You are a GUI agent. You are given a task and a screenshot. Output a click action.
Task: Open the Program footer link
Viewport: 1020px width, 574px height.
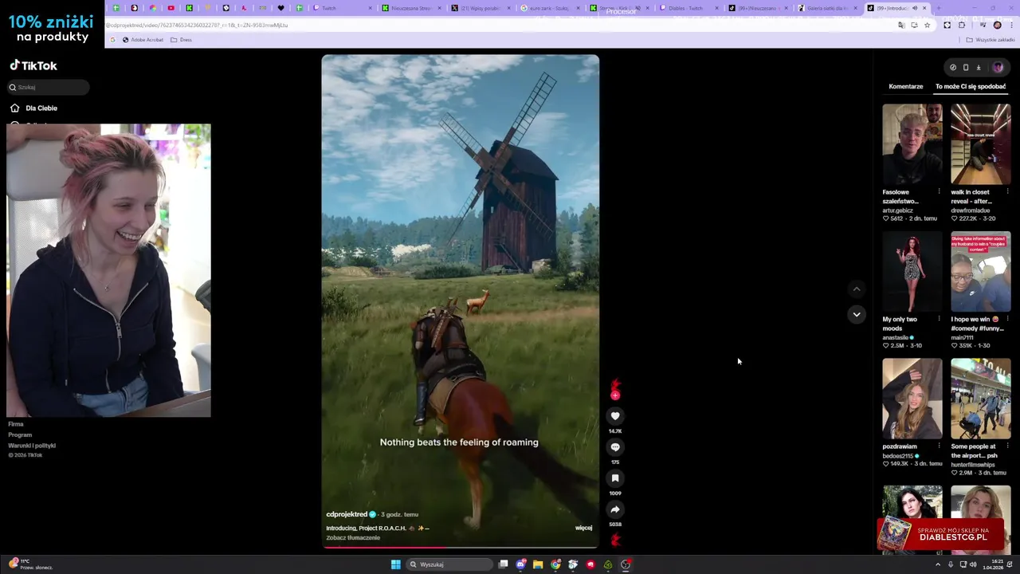tap(20, 434)
